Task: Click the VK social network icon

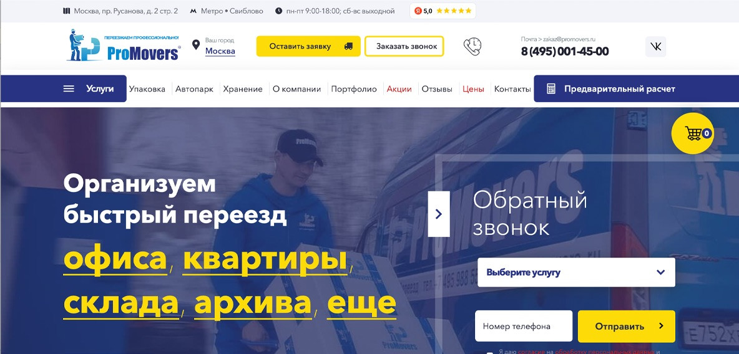Action: pyautogui.click(x=655, y=47)
